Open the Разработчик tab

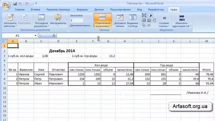tap(156, 10)
